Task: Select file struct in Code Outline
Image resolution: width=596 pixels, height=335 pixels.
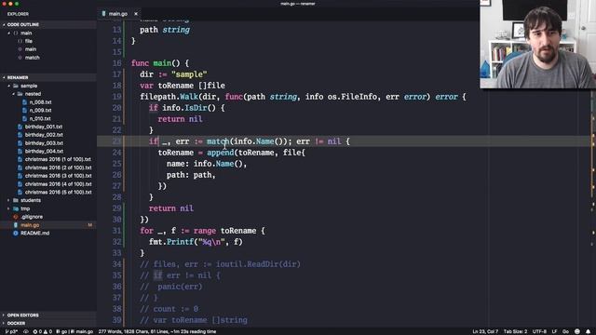Action: pos(29,41)
